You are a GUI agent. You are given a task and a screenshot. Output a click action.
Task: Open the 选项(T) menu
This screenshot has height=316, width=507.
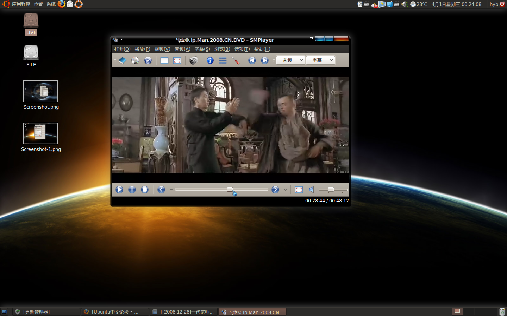[242, 49]
